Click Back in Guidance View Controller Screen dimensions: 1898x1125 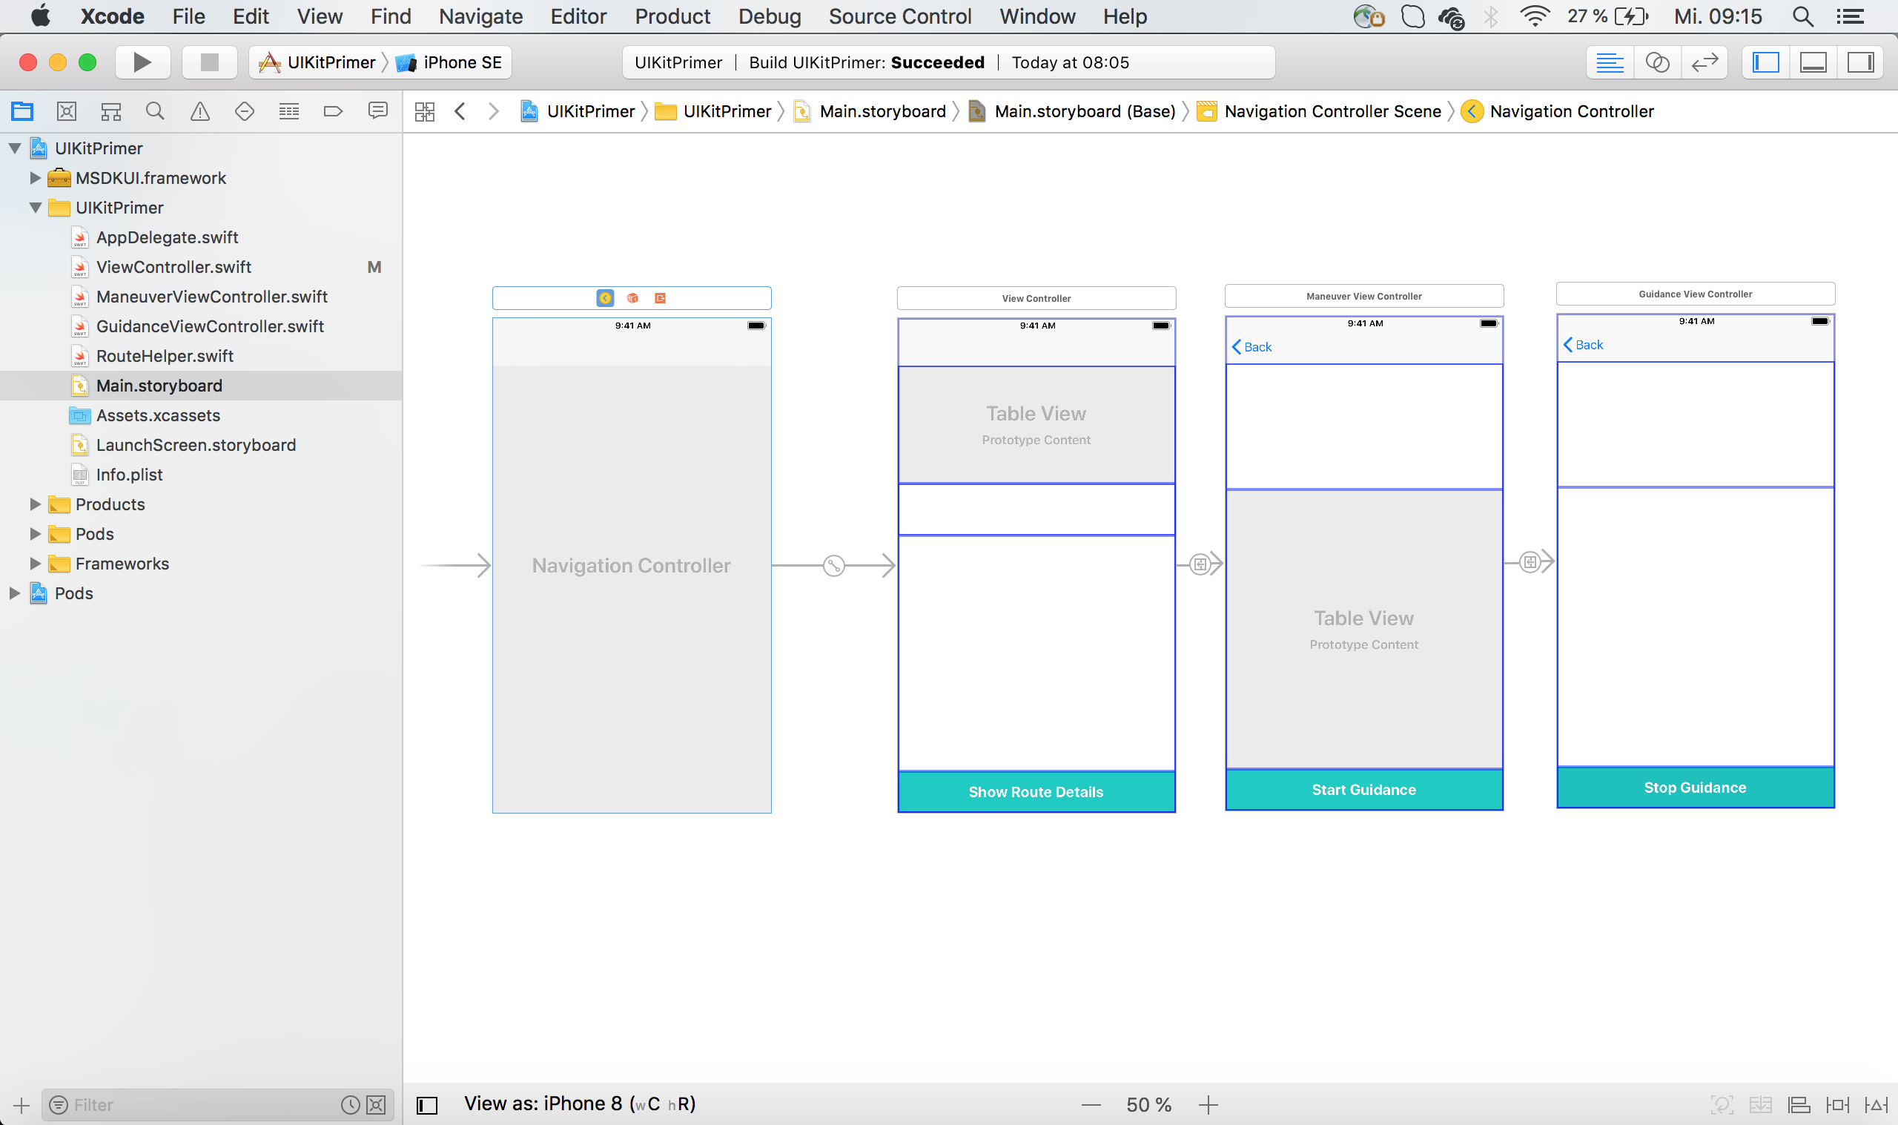click(1584, 344)
